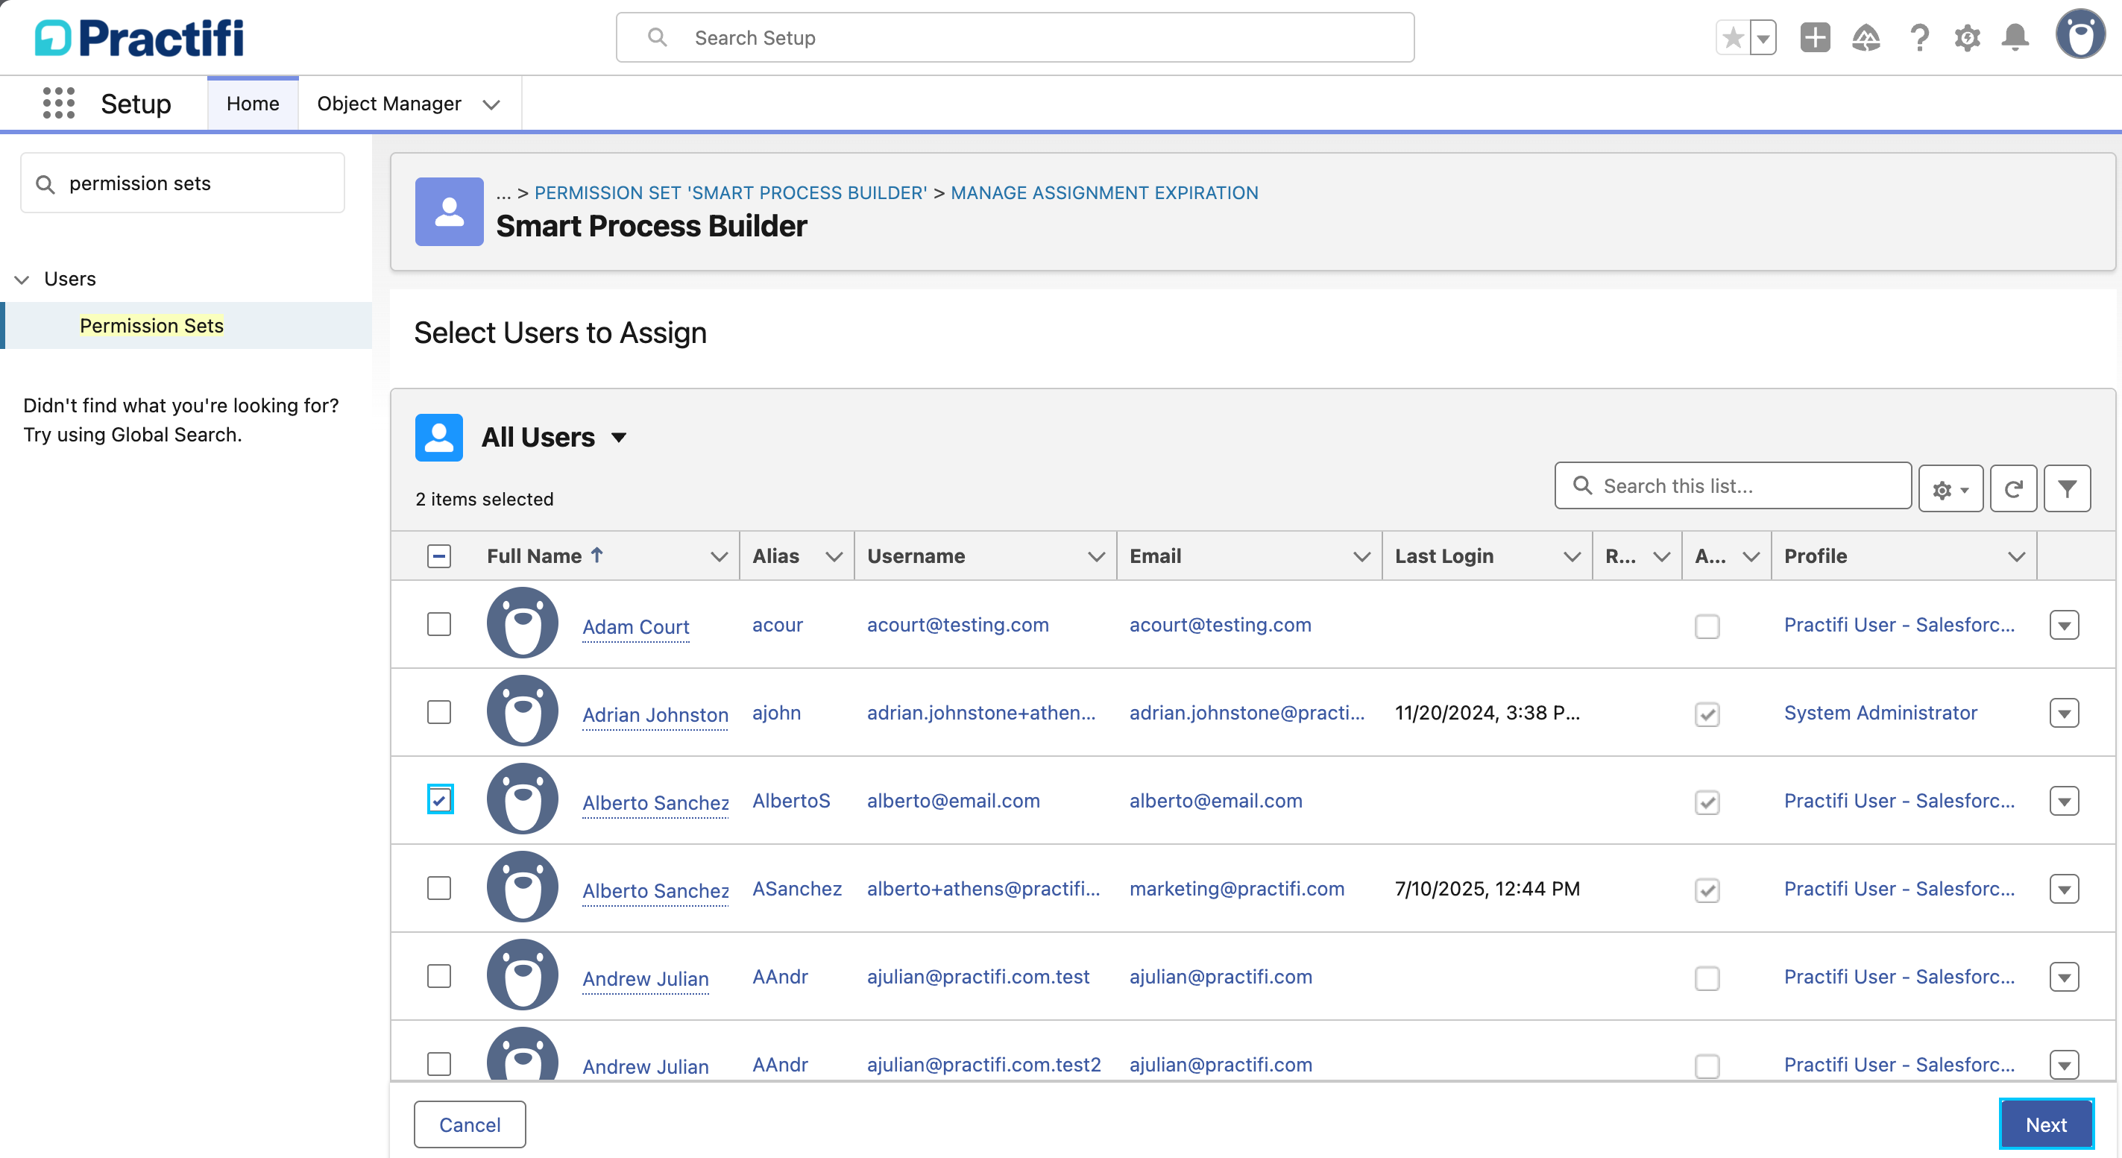Click the Next button
Image resolution: width=2122 pixels, height=1158 pixels.
point(2045,1124)
